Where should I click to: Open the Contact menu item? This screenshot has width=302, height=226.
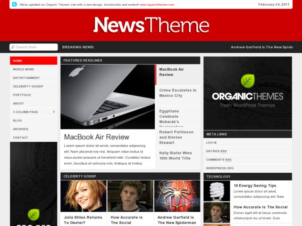(x=34, y=137)
